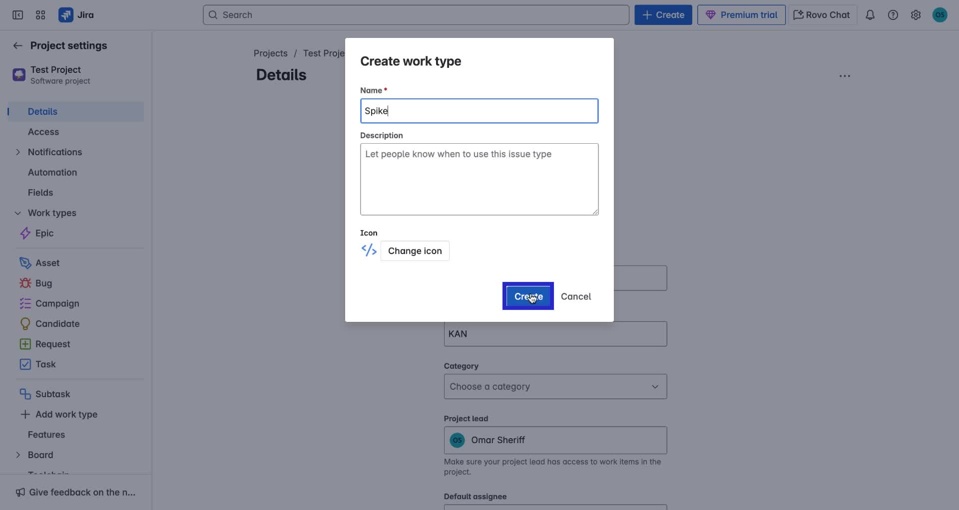Click the Bug work type icon
The image size is (959, 510).
pos(24,283)
